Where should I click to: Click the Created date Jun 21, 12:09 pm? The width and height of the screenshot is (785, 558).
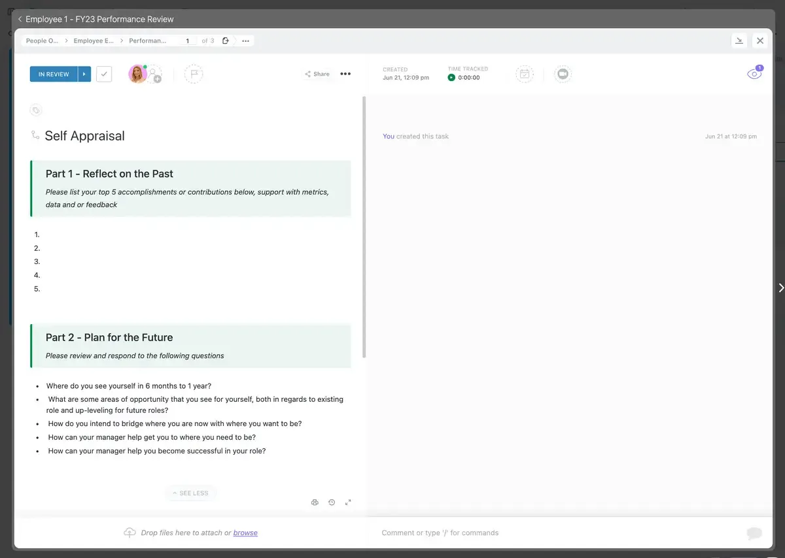[406, 78]
